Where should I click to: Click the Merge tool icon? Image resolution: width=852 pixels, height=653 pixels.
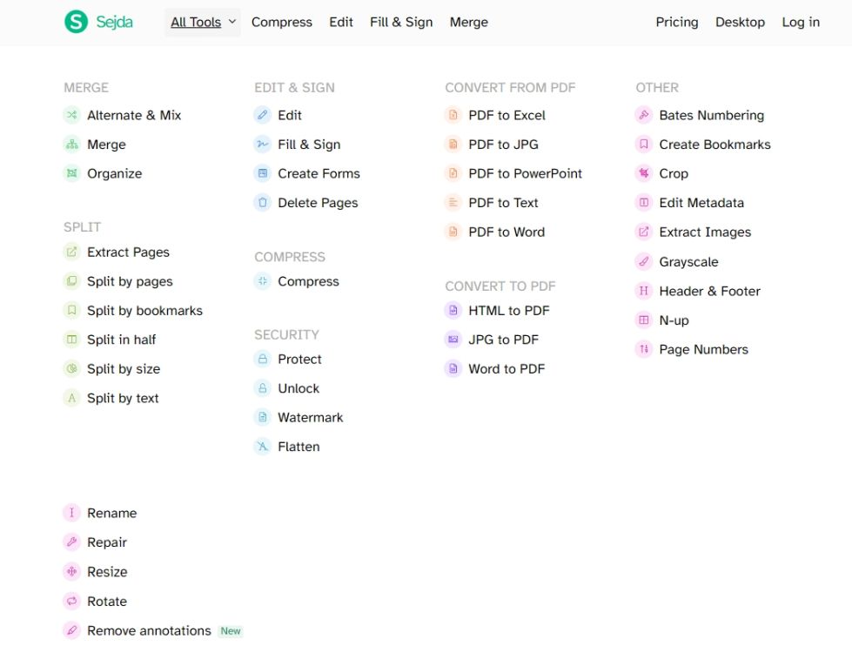71,144
